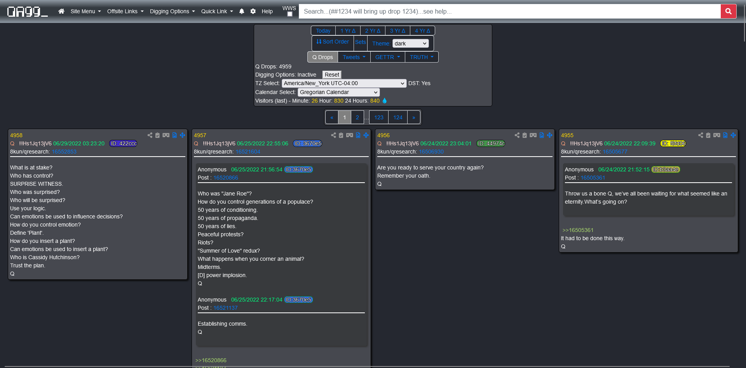
Task: Open settings using the gear icon
Action: (253, 11)
